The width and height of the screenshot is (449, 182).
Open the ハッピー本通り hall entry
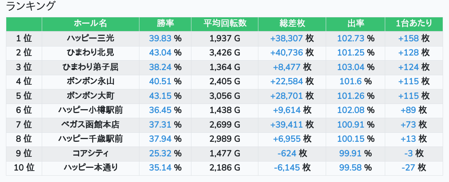pos(91,168)
